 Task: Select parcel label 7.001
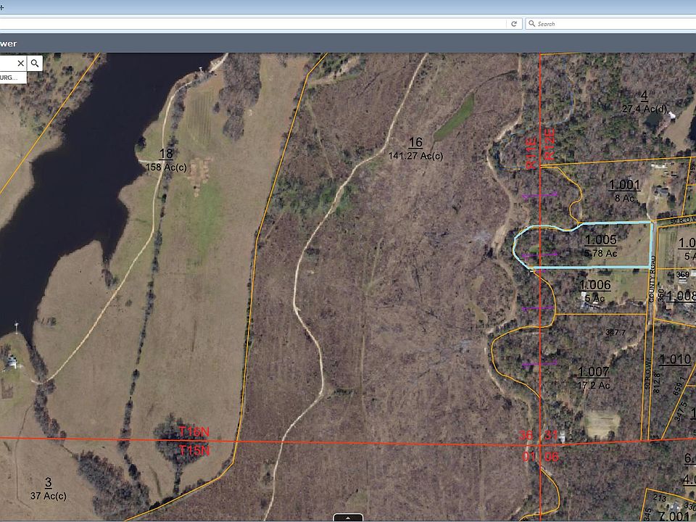[x=674, y=515]
